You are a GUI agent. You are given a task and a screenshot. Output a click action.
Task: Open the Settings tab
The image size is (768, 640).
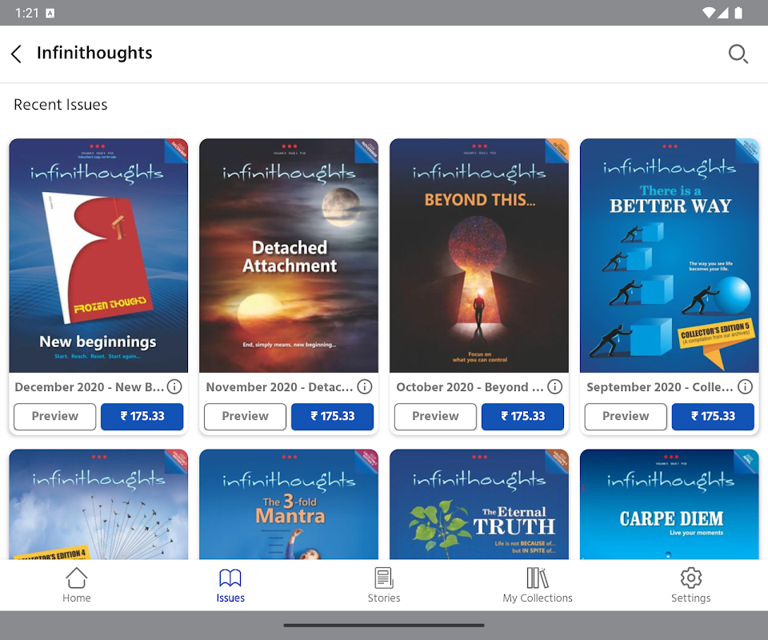click(690, 585)
